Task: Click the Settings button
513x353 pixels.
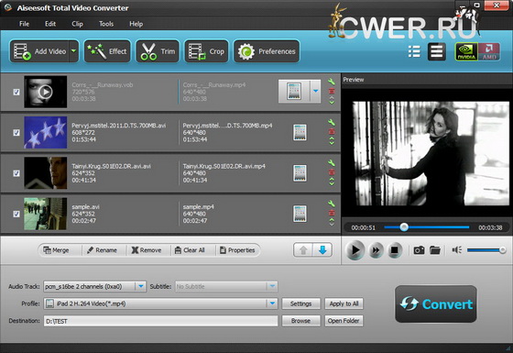Action: pyautogui.click(x=301, y=303)
